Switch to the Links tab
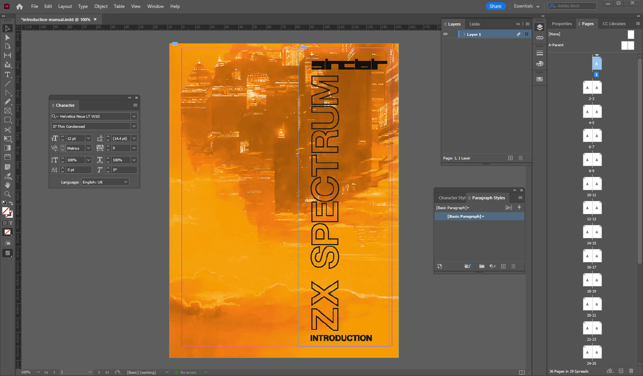Viewport: 643px width, 376px height. (475, 24)
